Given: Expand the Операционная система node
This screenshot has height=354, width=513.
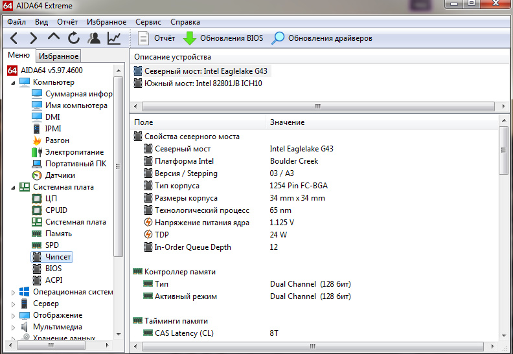Looking at the screenshot, I should [13, 293].
